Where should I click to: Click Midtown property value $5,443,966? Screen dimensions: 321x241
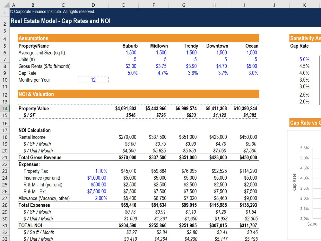[156, 108]
